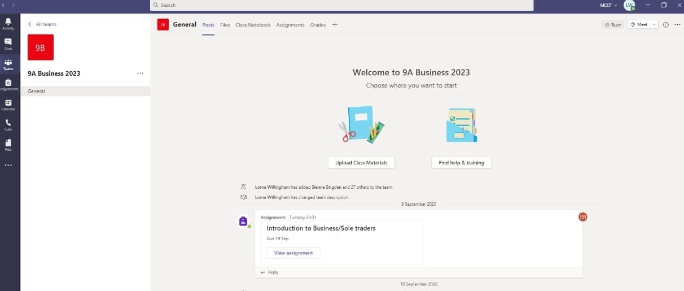This screenshot has width=684, height=291.
Task: Click the class materials illustration
Action: 361,124
